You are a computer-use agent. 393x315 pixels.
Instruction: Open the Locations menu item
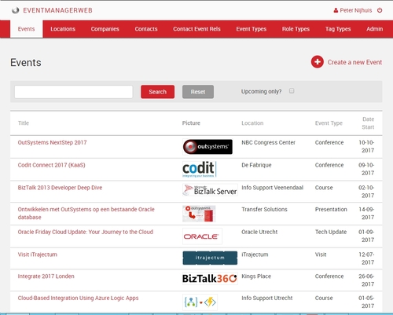click(x=63, y=29)
